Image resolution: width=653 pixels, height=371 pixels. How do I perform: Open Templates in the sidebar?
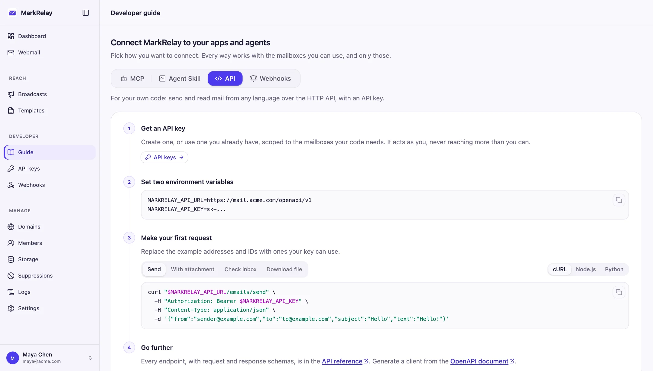click(50, 111)
